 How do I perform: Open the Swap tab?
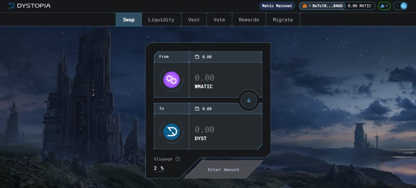[129, 19]
